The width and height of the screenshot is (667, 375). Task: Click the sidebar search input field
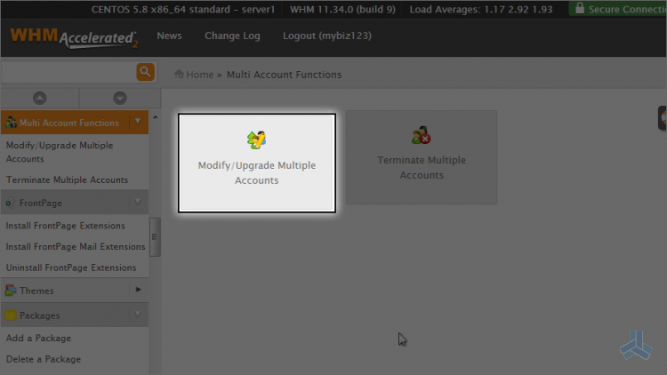point(68,72)
